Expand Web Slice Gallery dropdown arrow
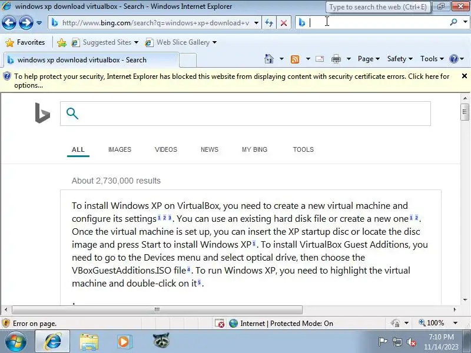This screenshot has height=353, width=471. coord(214,42)
